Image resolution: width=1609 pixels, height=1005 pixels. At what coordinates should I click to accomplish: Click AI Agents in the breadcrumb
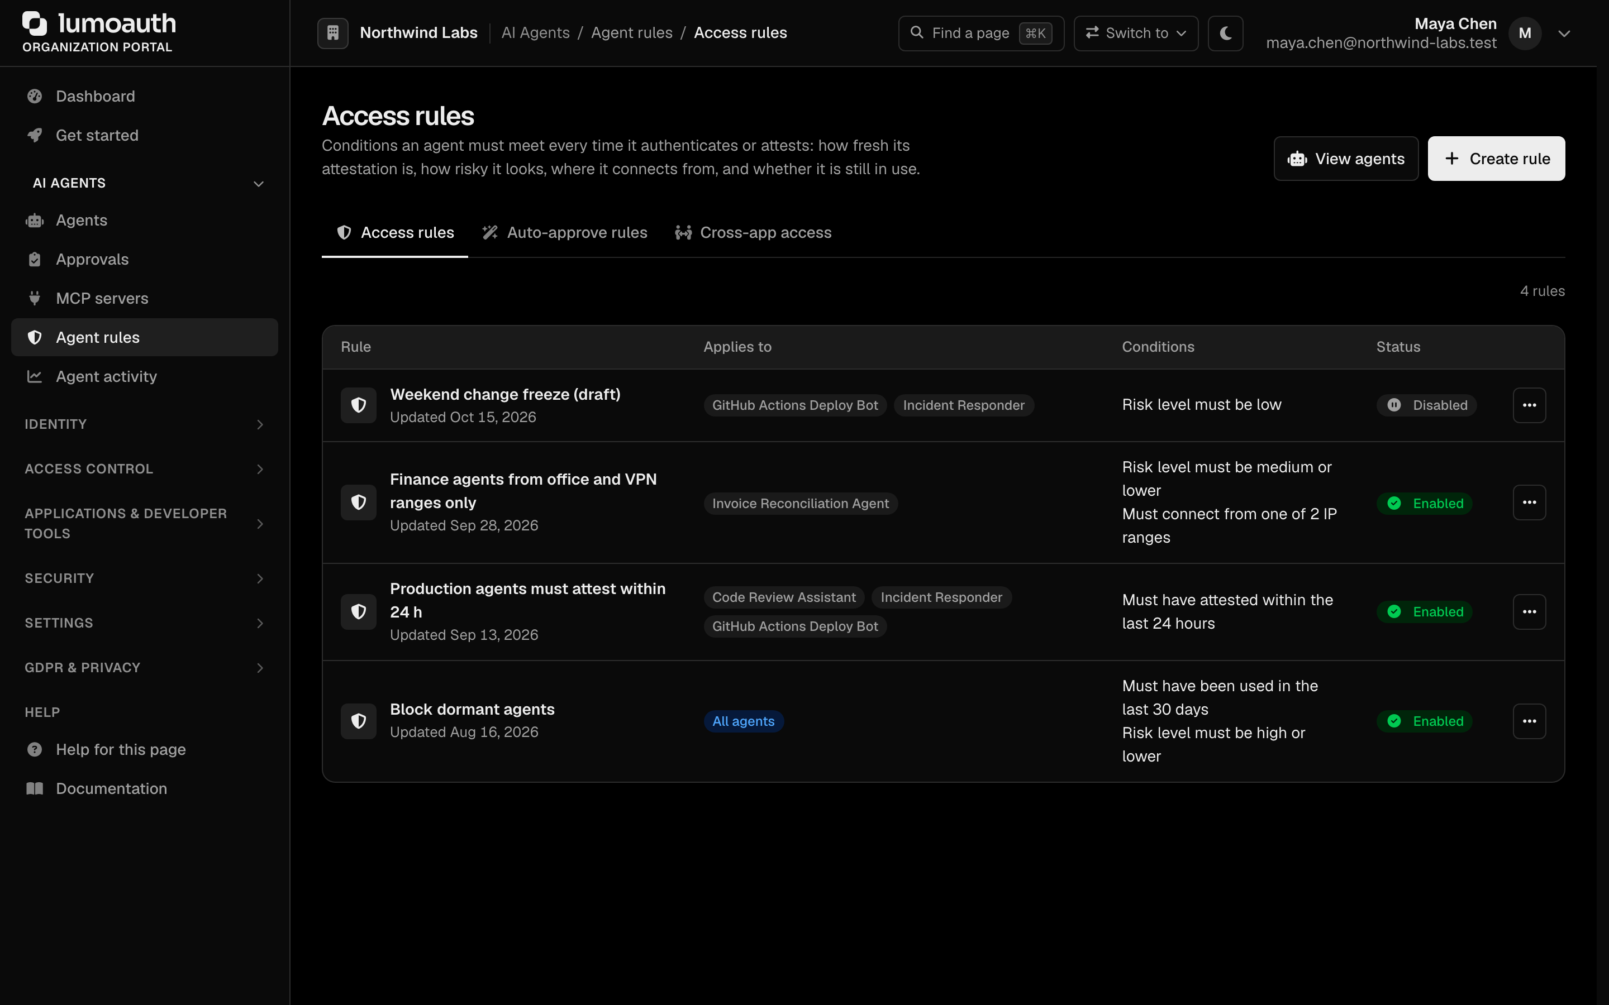535,32
